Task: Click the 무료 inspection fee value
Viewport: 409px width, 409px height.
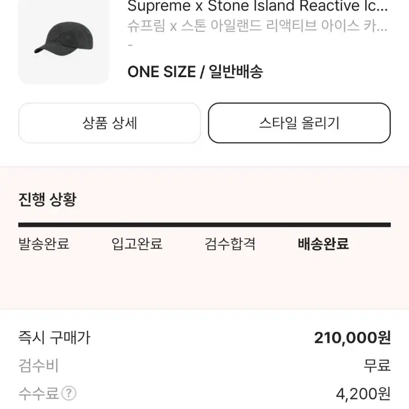Action: pos(377,366)
